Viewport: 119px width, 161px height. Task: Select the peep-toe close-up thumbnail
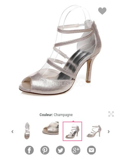(50, 128)
